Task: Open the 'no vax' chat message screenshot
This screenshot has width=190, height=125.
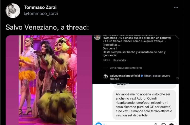Action: [136, 105]
